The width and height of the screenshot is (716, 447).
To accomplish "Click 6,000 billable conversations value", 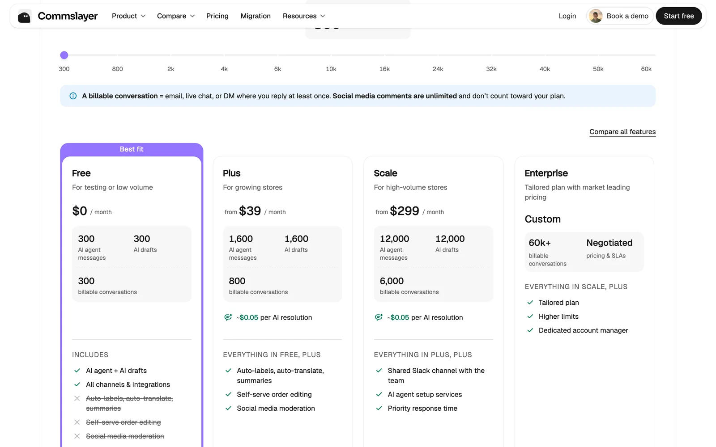I will click(x=392, y=281).
